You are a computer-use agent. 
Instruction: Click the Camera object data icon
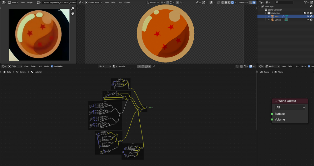(286, 20)
